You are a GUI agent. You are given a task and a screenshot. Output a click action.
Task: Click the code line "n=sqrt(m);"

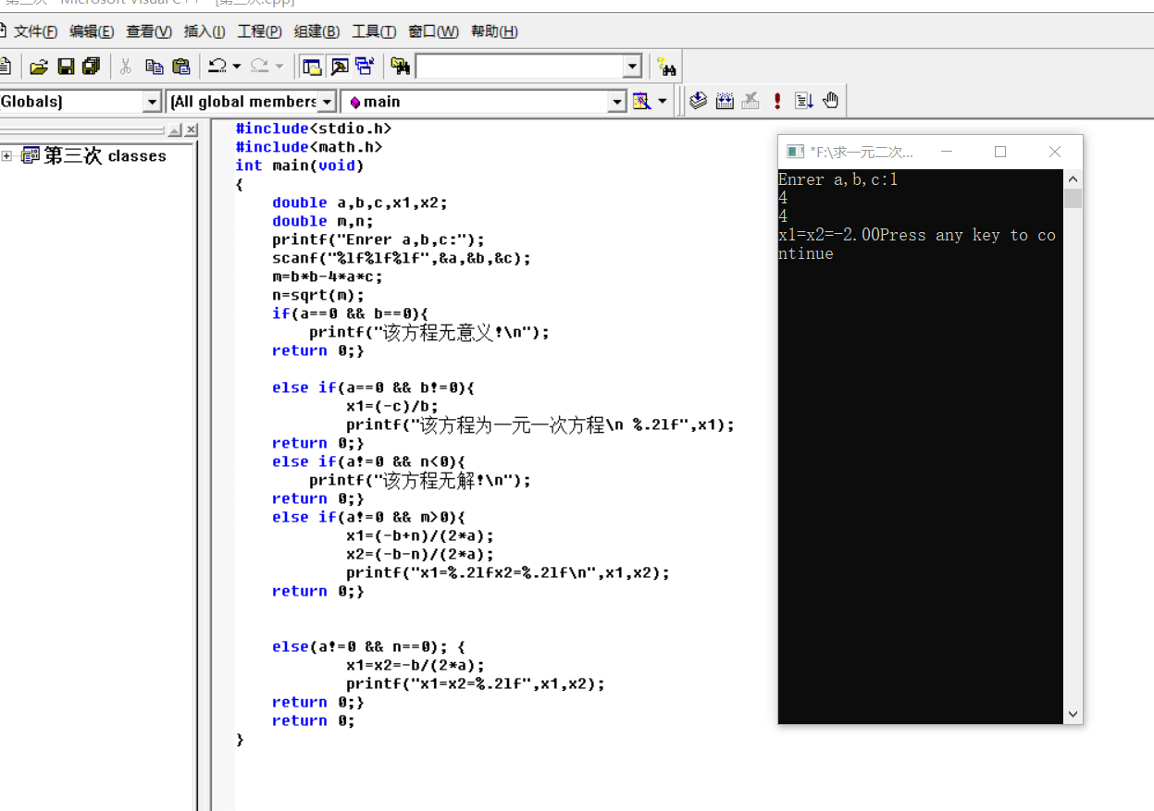(x=318, y=295)
